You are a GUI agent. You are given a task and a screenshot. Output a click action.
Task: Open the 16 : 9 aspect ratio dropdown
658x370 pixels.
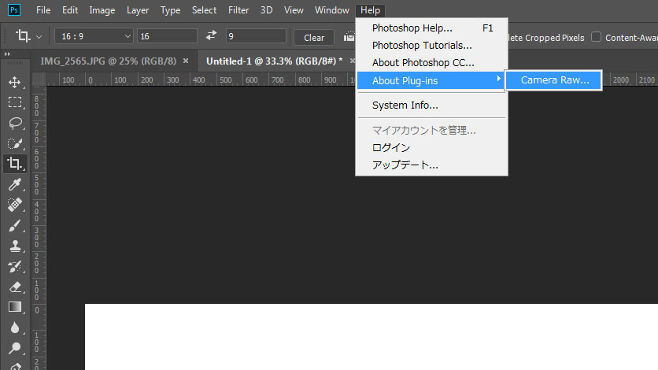(94, 36)
